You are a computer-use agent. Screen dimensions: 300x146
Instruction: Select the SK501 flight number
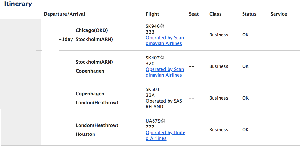(153, 89)
